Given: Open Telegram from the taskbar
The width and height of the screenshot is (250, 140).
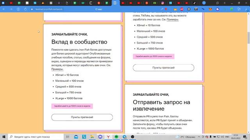Looking at the screenshot, I should coord(125,136).
